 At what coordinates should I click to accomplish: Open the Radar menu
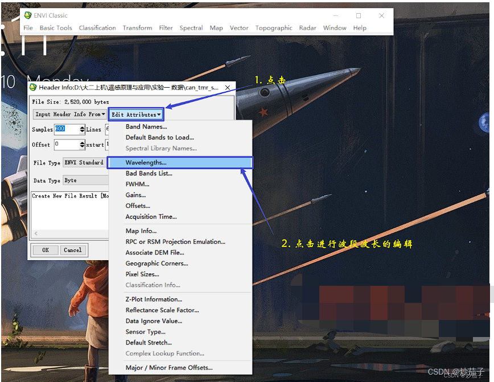(307, 28)
